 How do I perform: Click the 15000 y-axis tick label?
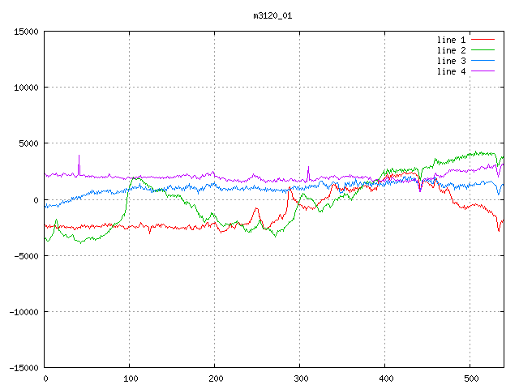(x=25, y=32)
